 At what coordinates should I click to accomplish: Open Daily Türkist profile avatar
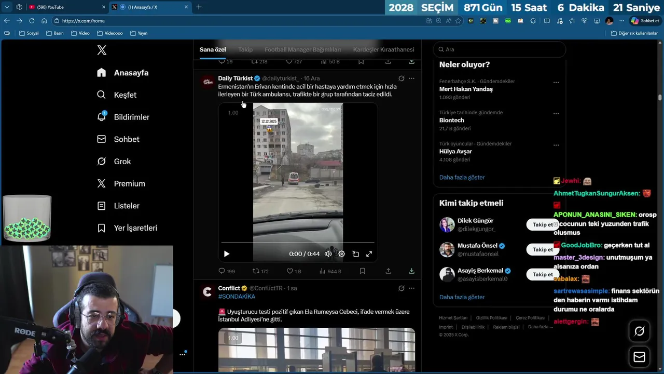point(208,82)
